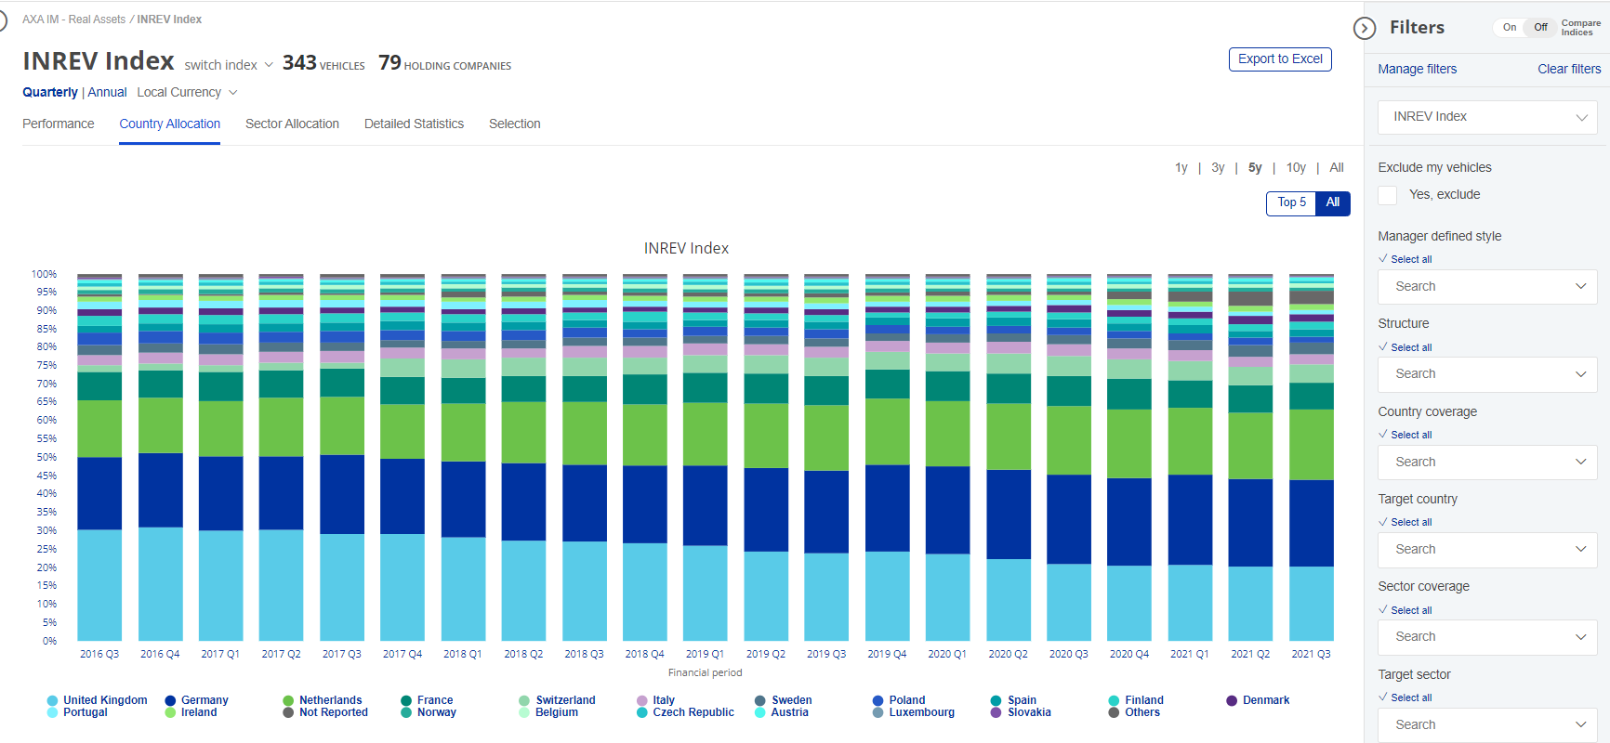The width and height of the screenshot is (1610, 743).
Task: Collapse the Filters panel arrow icon
Action: [1365, 28]
